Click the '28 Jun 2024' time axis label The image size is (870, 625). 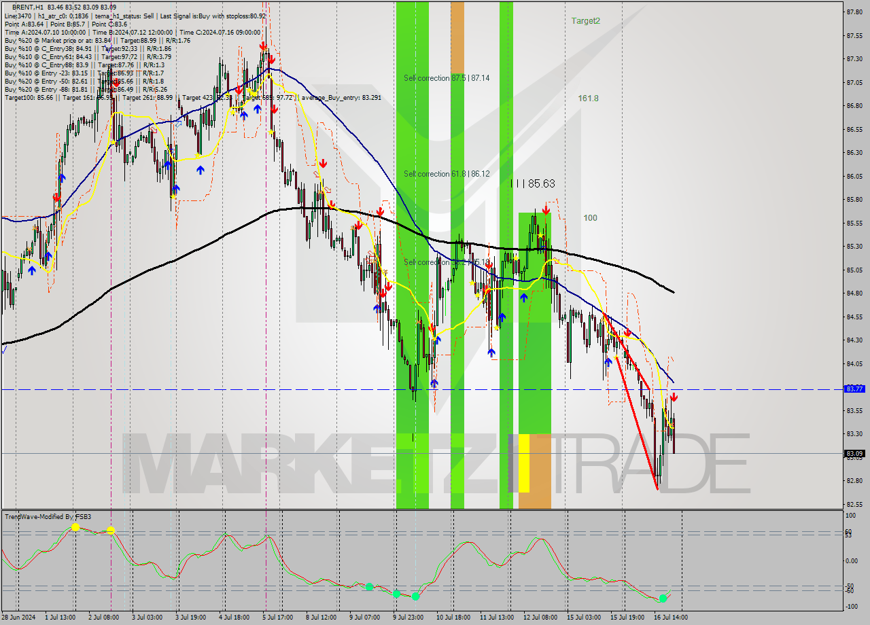(x=18, y=618)
